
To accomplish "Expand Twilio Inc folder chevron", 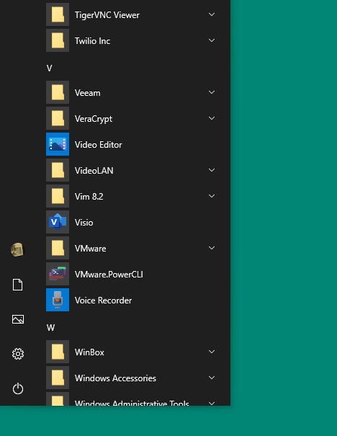I will (212, 40).
